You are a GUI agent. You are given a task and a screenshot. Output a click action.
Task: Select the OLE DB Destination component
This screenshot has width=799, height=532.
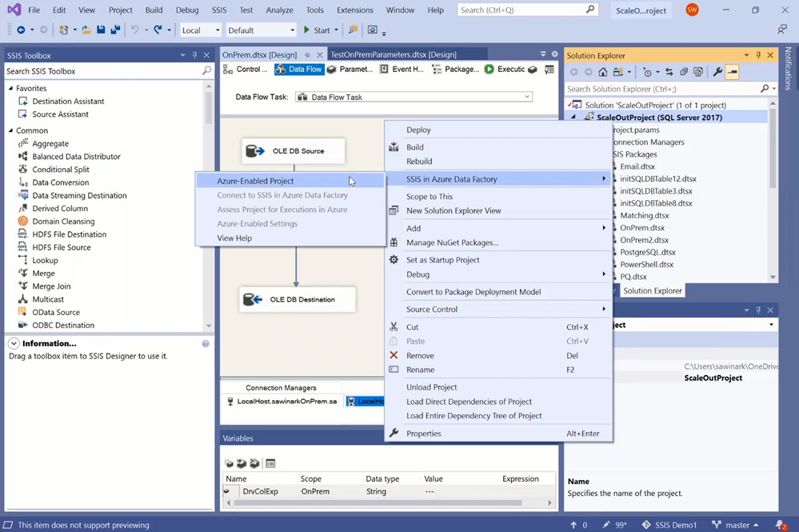click(x=297, y=299)
